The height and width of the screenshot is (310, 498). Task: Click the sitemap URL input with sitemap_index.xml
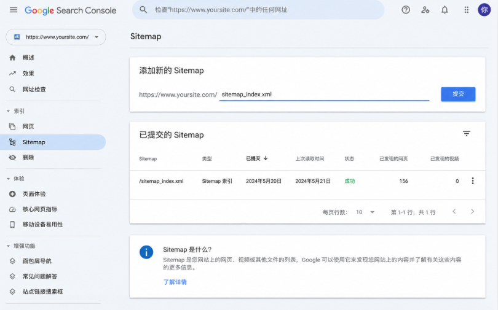[x=324, y=95]
